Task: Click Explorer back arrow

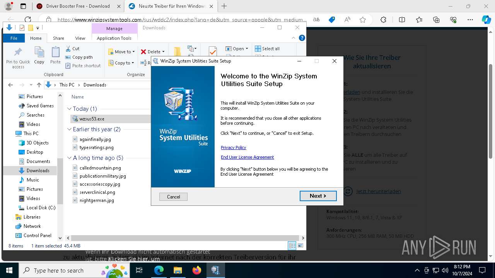Action: pos(10,85)
